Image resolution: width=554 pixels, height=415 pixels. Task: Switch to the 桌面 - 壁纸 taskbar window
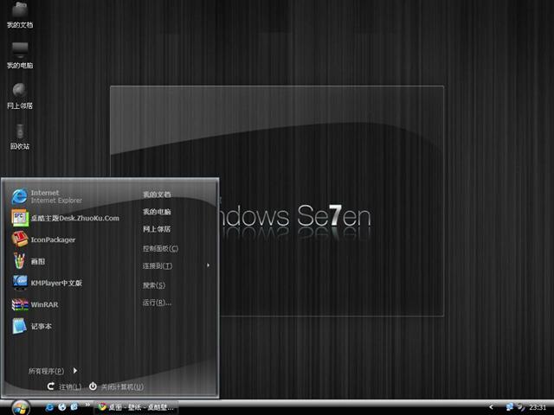(136, 407)
